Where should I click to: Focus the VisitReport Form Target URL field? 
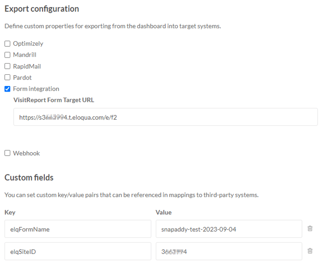pos(166,117)
